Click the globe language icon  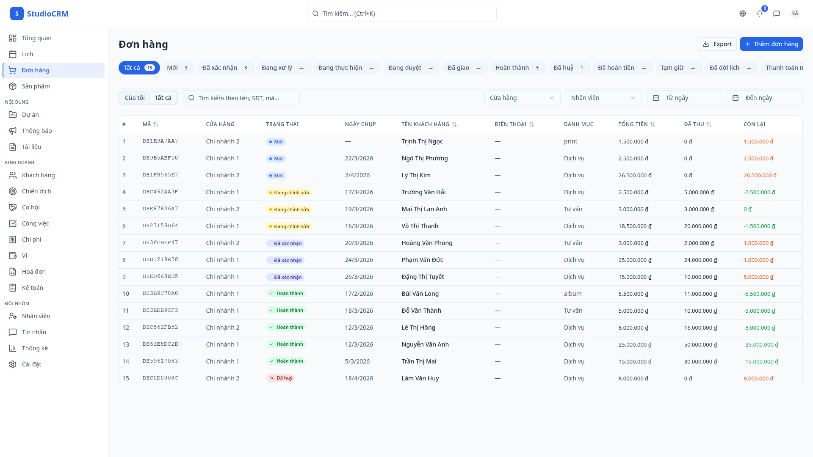[742, 14]
